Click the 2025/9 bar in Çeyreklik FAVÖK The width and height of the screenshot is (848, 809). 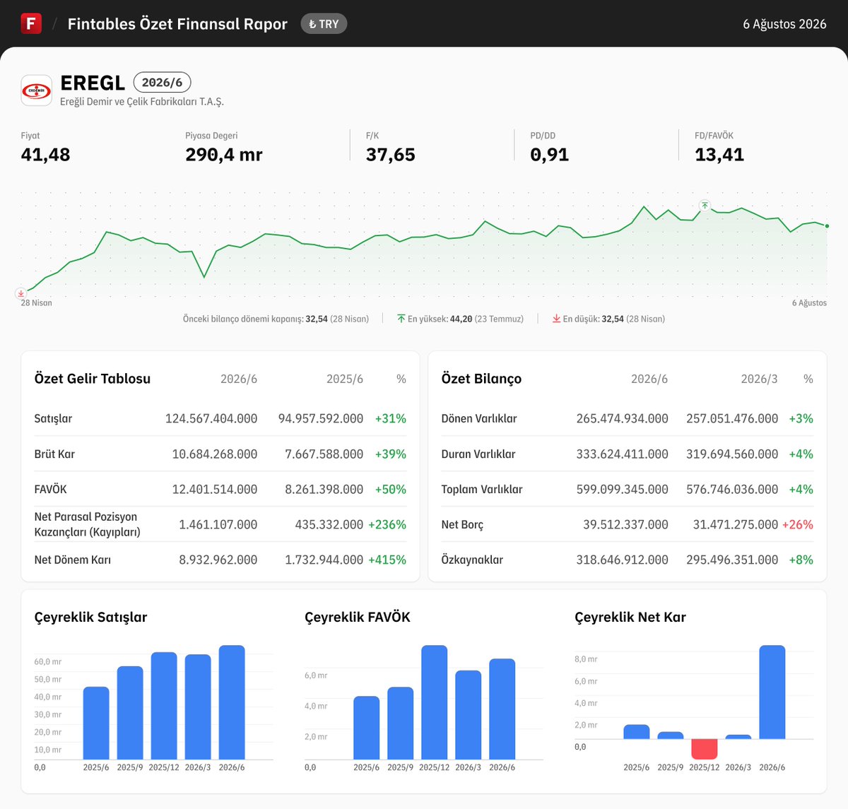click(x=401, y=724)
